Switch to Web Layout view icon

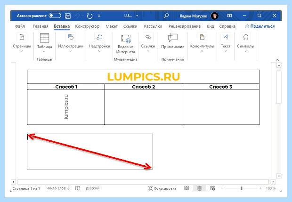[212, 188]
